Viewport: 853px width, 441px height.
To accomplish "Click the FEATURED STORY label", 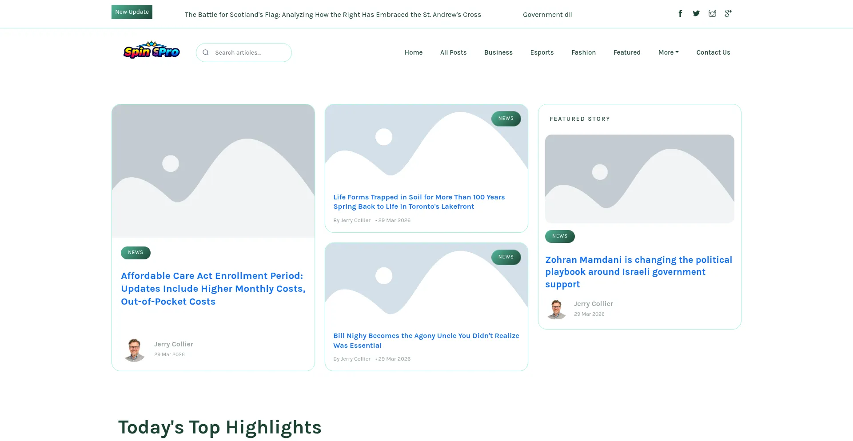I will [x=580, y=119].
